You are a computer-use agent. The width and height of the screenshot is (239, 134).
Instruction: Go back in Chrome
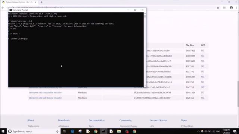(x=3, y=7)
